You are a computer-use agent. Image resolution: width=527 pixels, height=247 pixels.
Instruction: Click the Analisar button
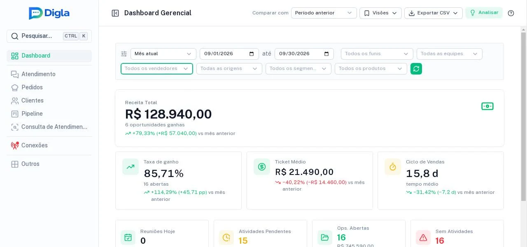(x=484, y=13)
